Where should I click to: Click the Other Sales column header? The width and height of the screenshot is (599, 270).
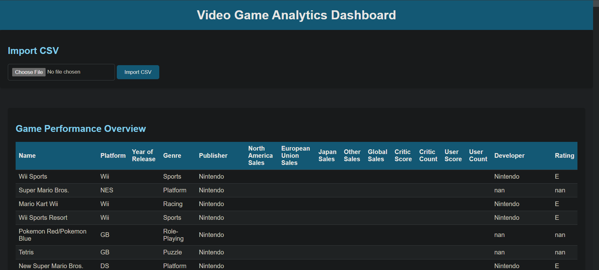[352, 156]
